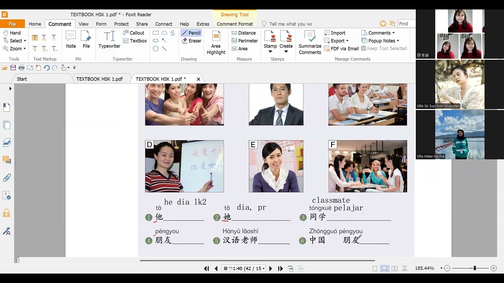Pick the Insert text markup tool

(x=54, y=48)
